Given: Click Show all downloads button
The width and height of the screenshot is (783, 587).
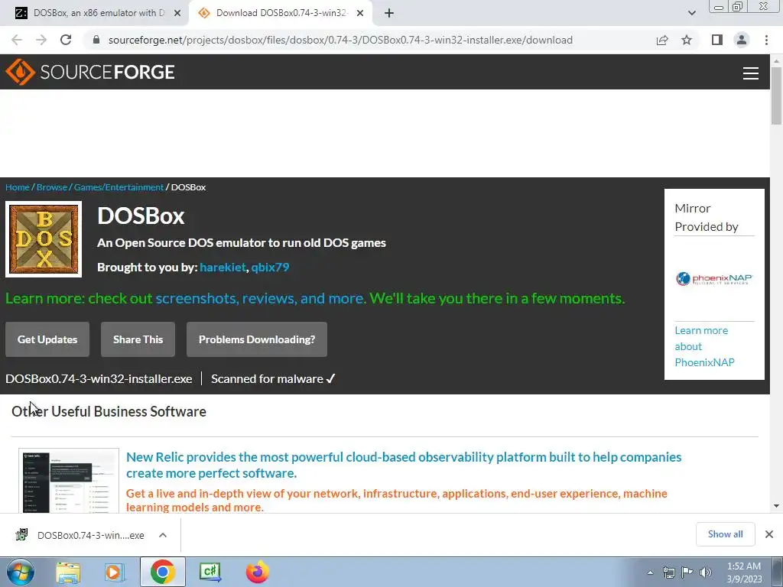Looking at the screenshot, I should [725, 534].
